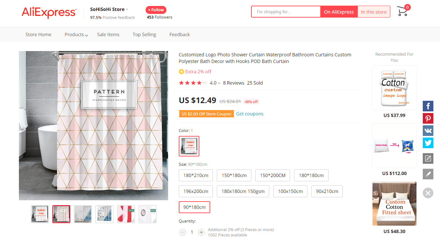Click the AliExpress logo

point(49,12)
